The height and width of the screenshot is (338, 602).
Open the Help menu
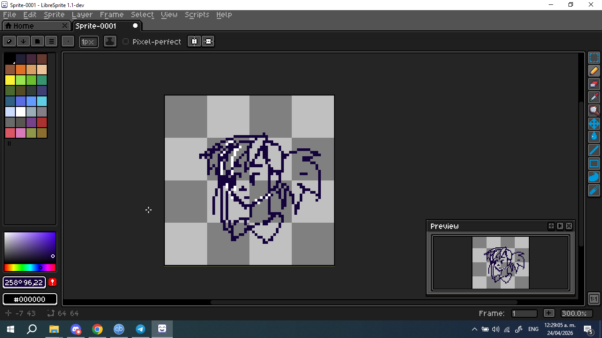click(x=224, y=15)
